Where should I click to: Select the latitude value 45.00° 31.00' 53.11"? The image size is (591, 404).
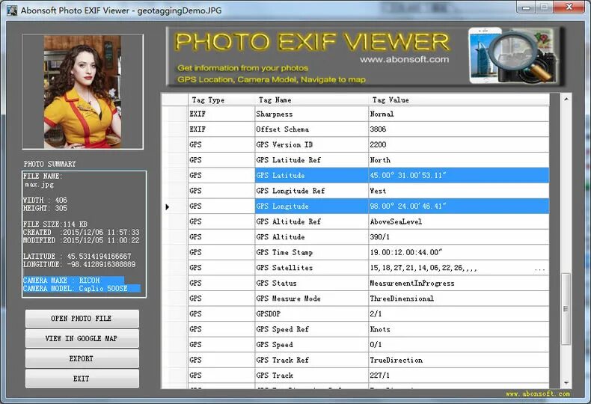tap(459, 176)
